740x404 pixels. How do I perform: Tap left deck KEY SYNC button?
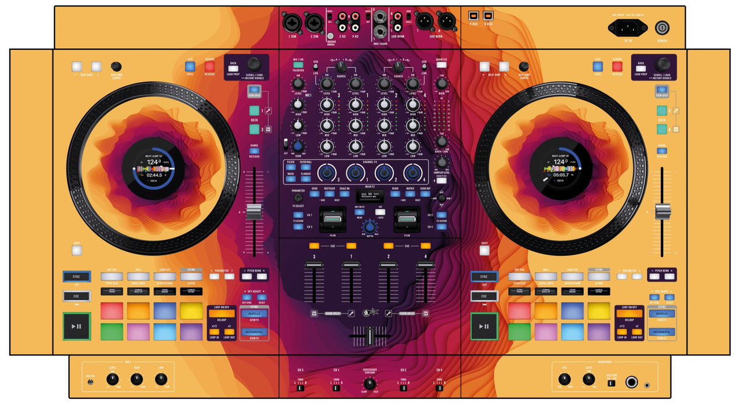[x=246, y=297]
